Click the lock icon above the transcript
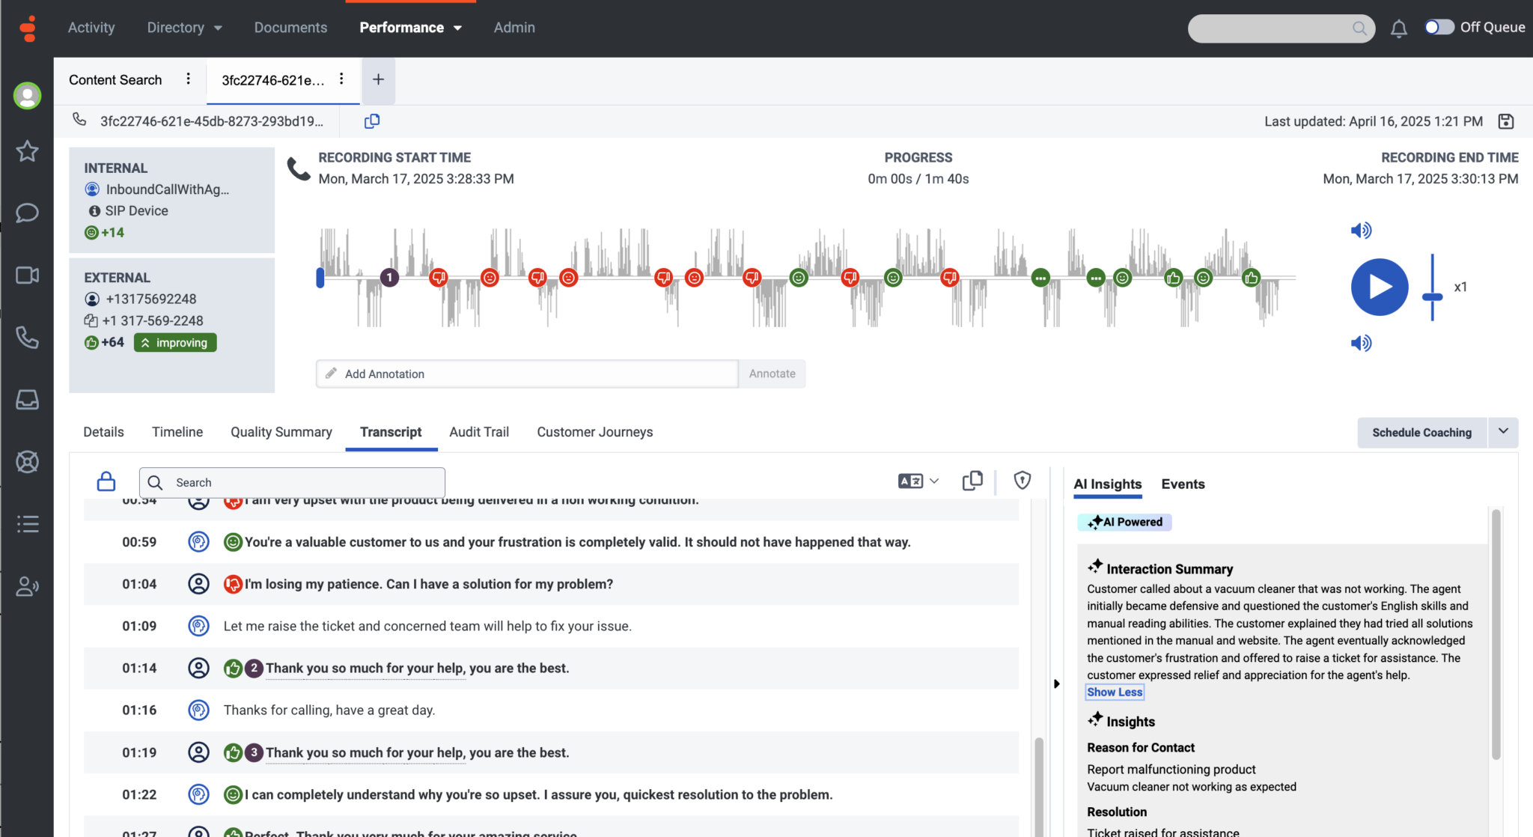Screen dimensions: 1533x837 click(x=106, y=480)
